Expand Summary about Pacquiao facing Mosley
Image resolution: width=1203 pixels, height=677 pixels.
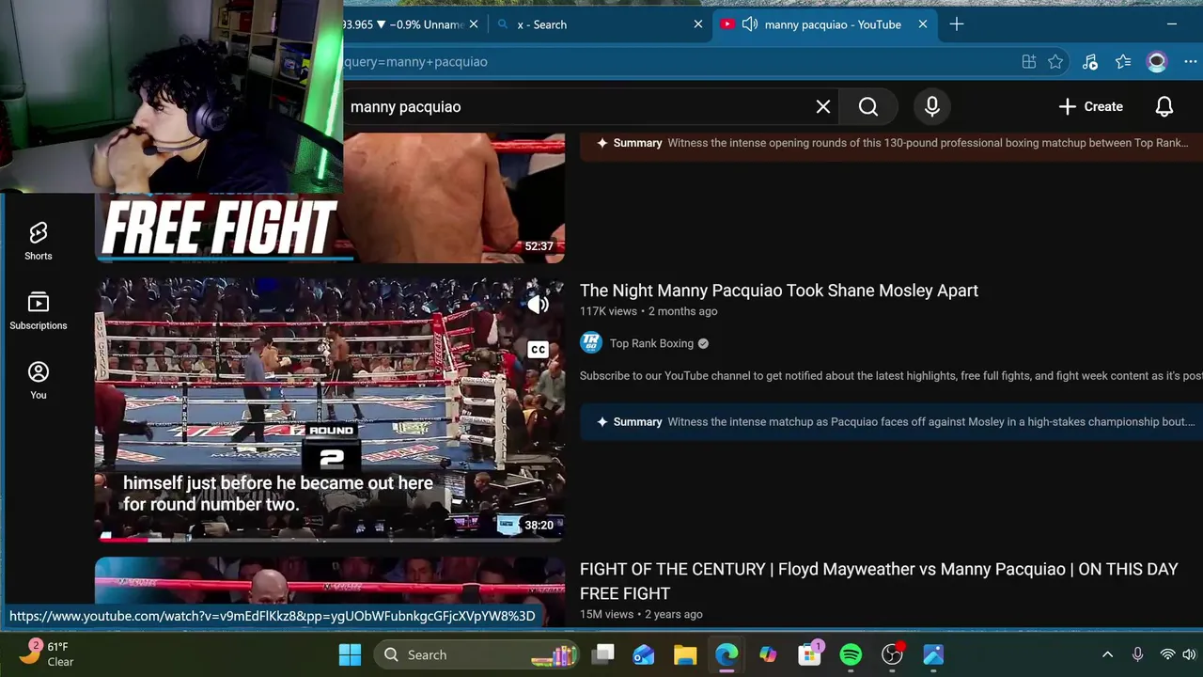click(x=891, y=422)
